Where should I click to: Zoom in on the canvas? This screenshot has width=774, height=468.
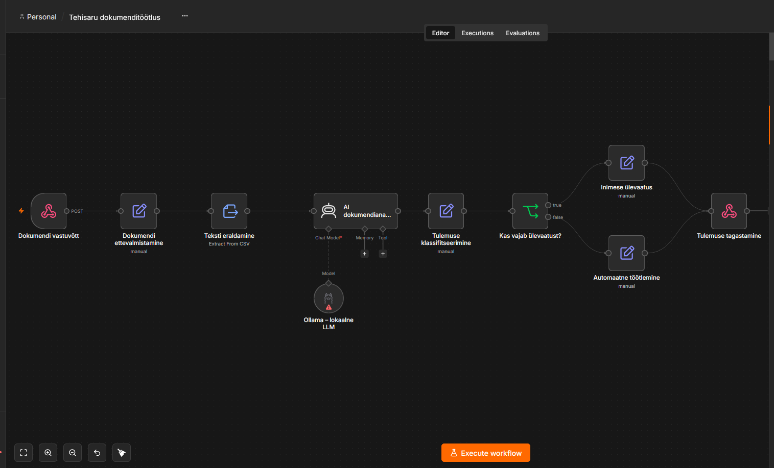click(48, 453)
